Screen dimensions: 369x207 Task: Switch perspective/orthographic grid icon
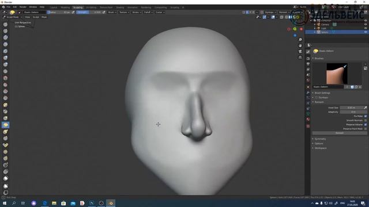pos(300,57)
